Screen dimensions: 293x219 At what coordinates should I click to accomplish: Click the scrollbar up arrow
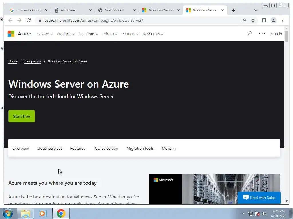(286, 28)
